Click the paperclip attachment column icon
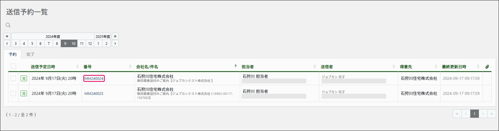Screen dimensions: 499x131 point(487,67)
